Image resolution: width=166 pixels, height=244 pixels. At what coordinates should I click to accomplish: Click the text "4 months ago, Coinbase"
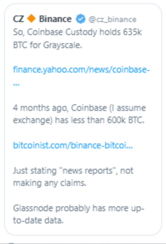(x=60, y=108)
